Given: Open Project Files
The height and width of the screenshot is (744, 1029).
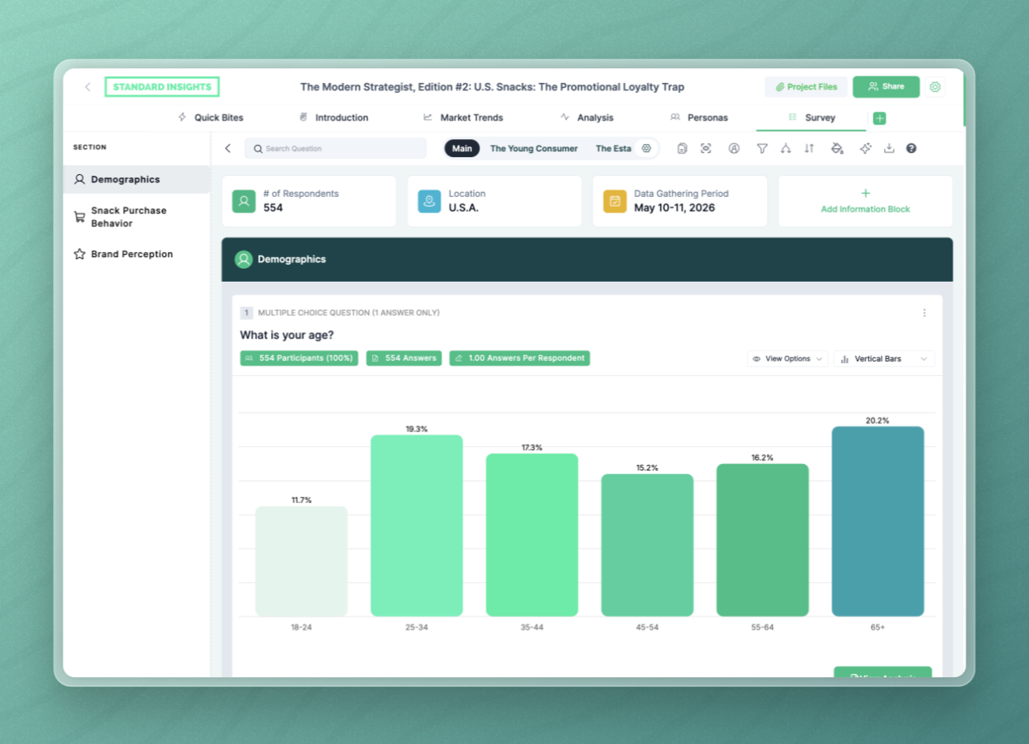Looking at the screenshot, I should [x=806, y=87].
